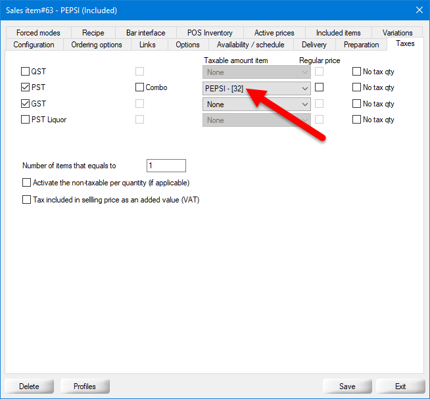430x399 pixels.
Task: Check No tax qty for PST row
Action: 357,87
